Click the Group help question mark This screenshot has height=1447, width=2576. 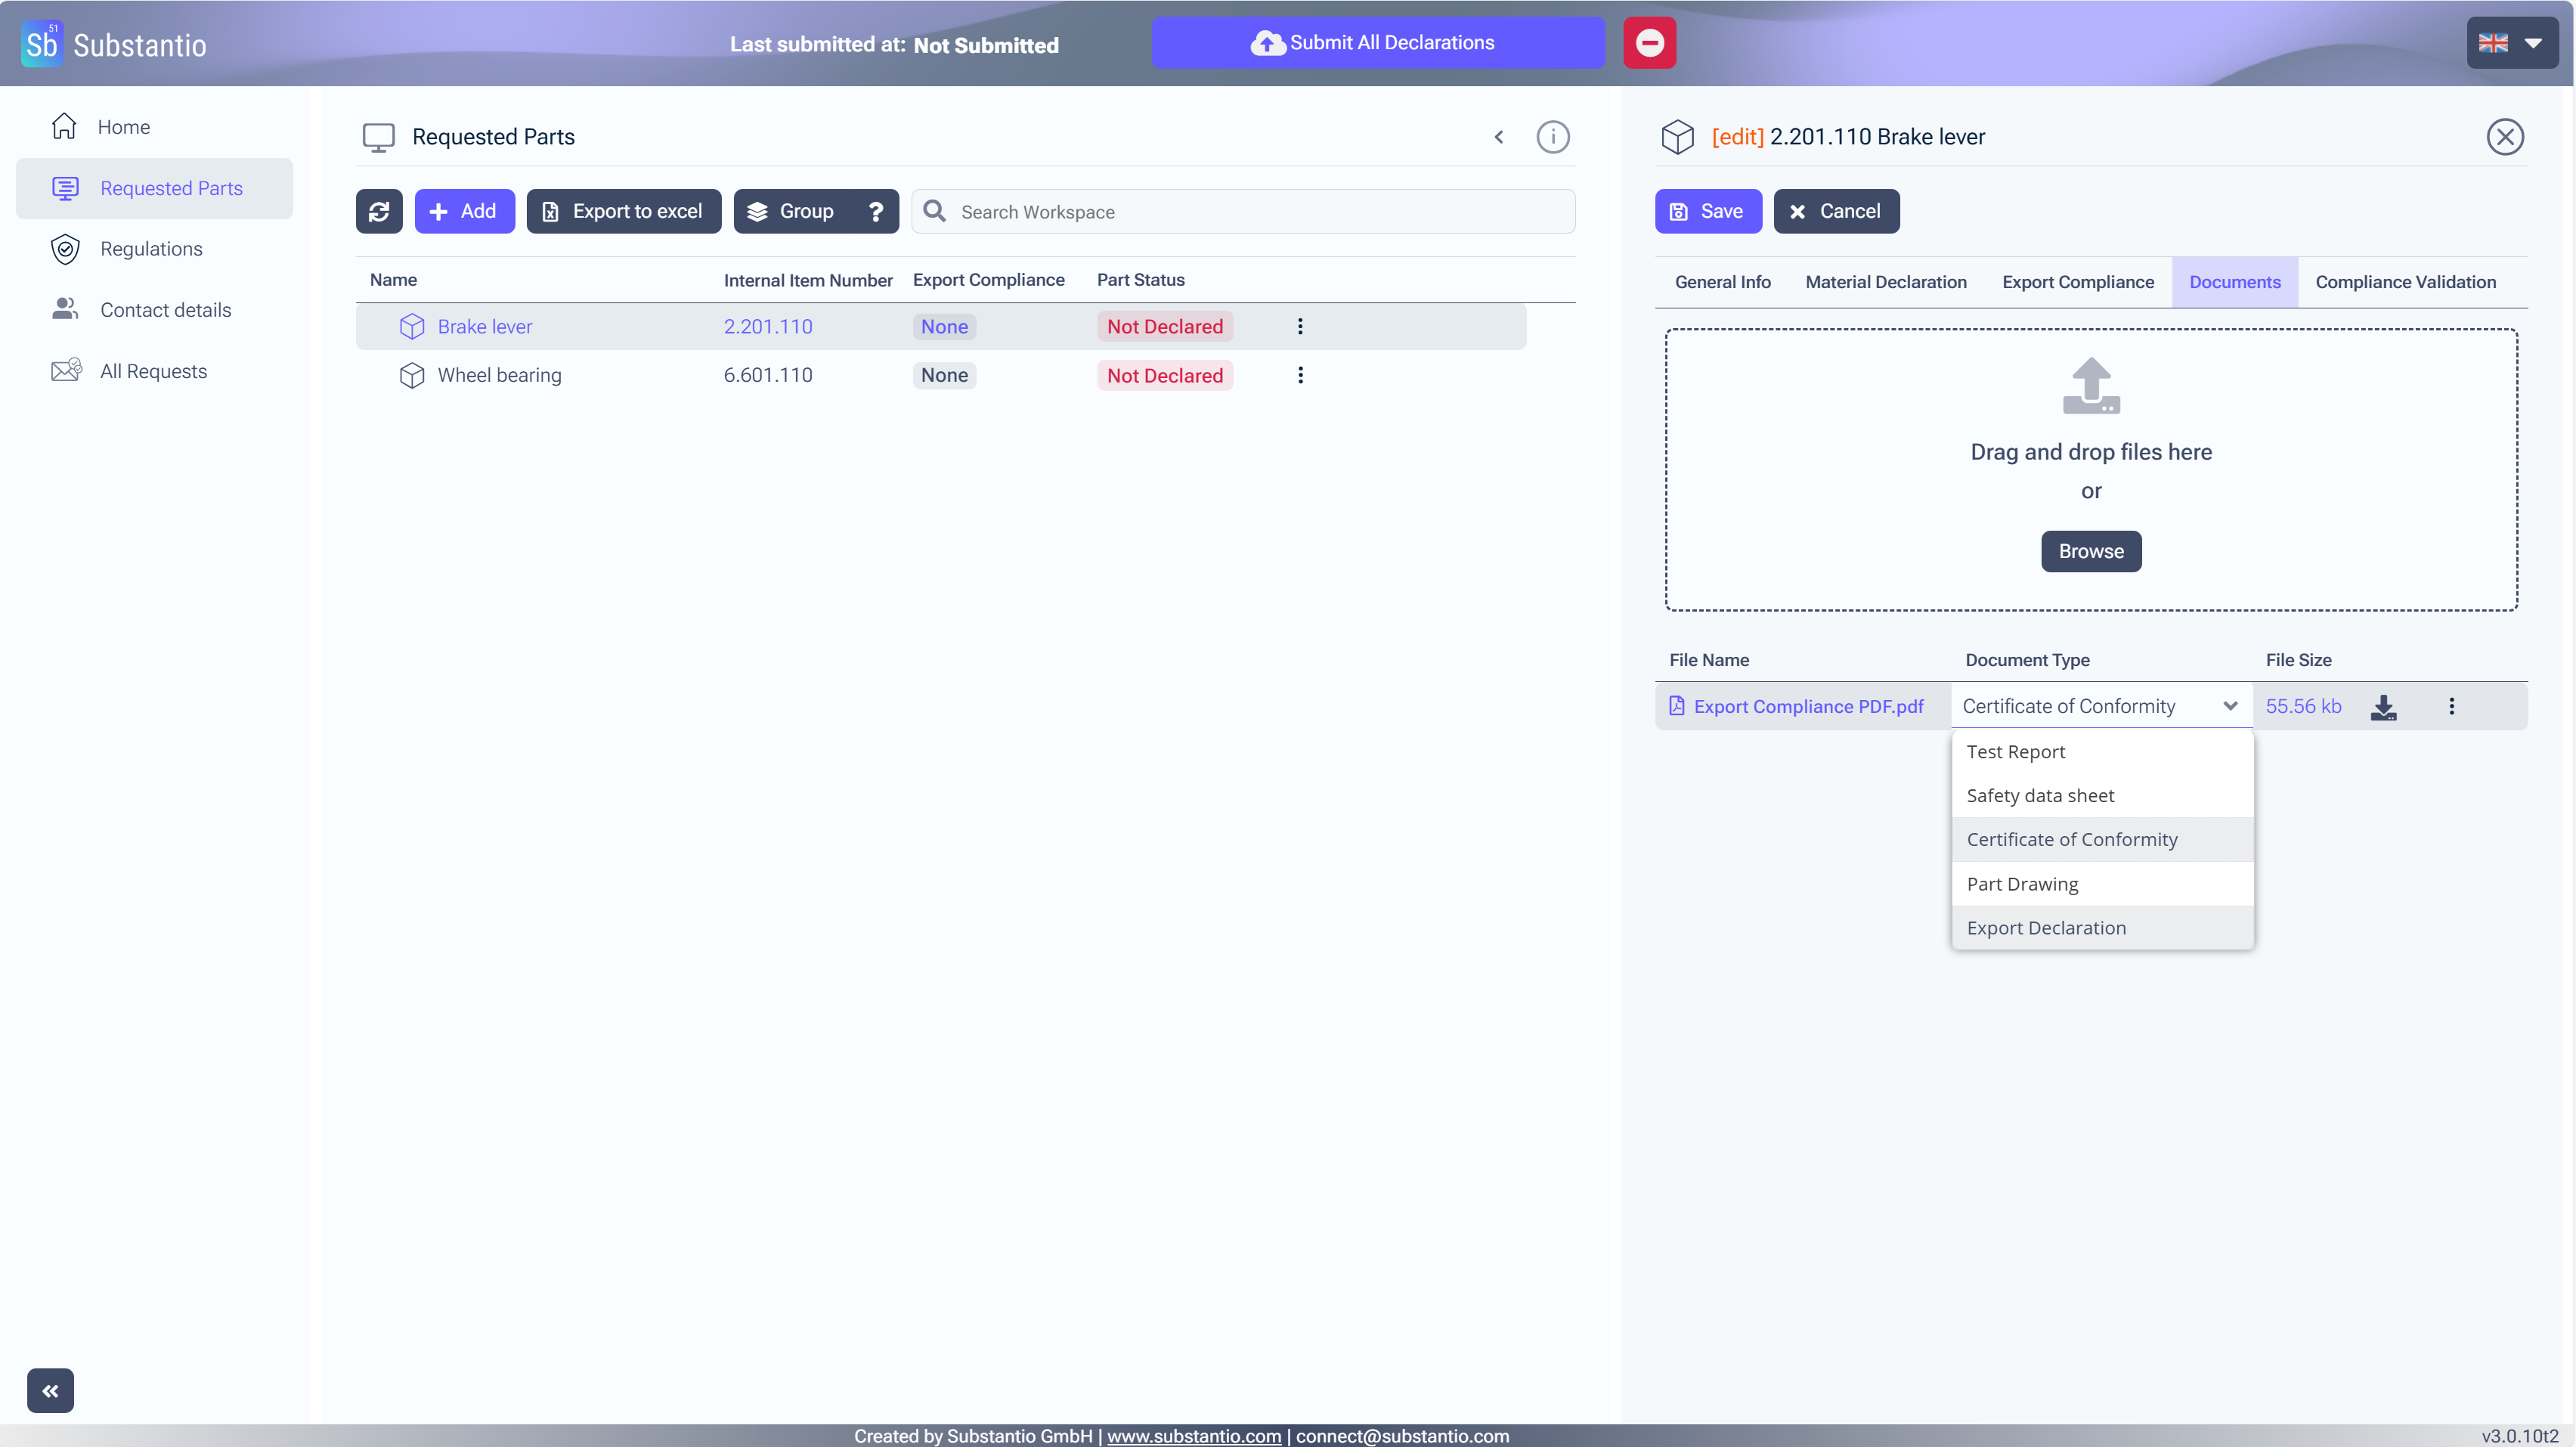point(875,211)
